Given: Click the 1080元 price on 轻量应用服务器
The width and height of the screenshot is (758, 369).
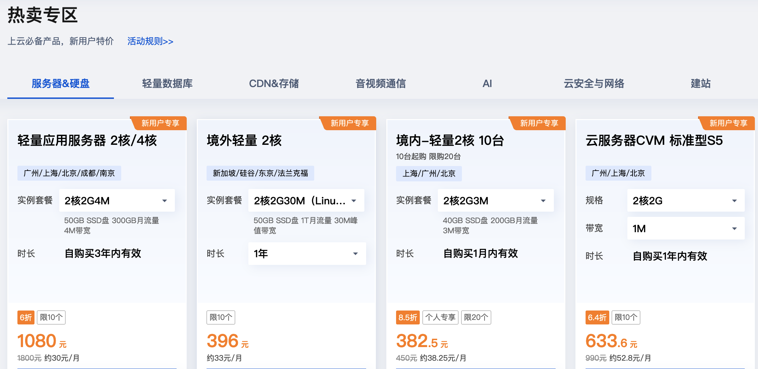Looking at the screenshot, I should coord(37,340).
